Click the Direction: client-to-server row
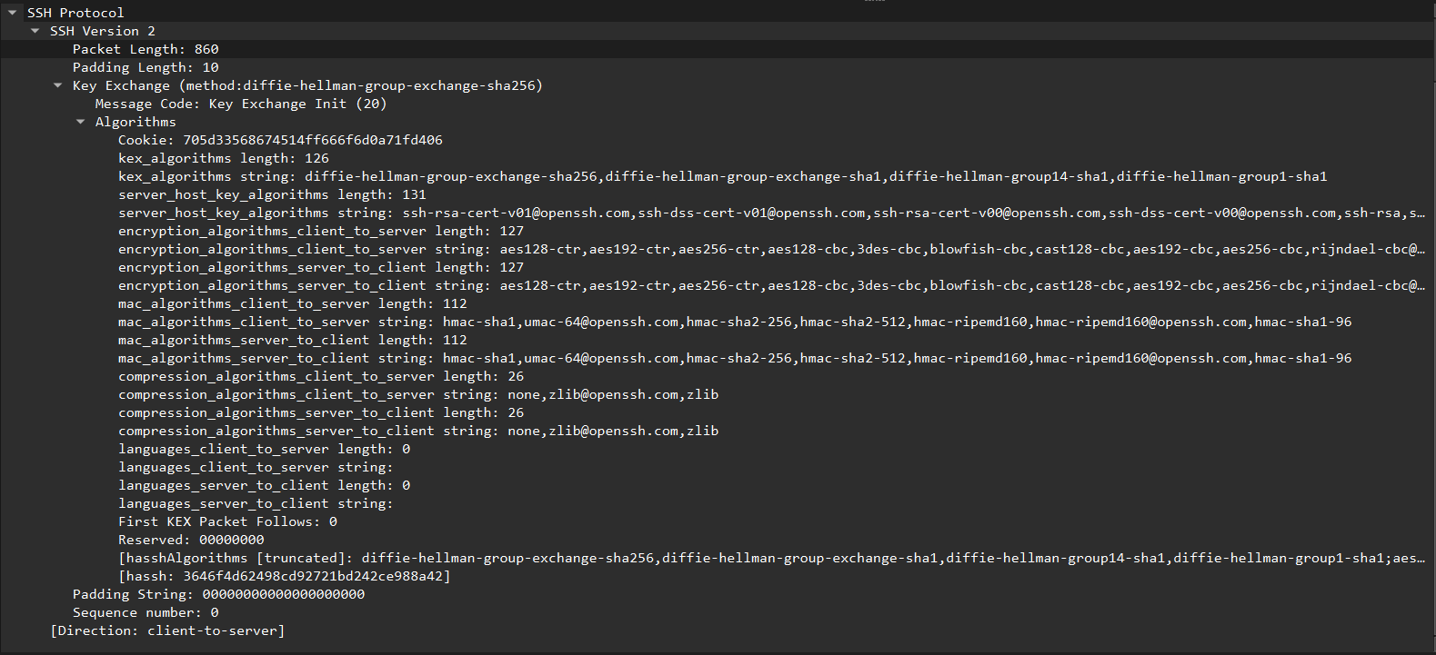 [x=167, y=630]
